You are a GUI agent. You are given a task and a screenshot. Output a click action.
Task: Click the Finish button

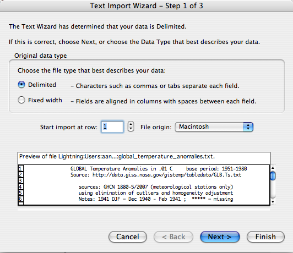[265, 237]
